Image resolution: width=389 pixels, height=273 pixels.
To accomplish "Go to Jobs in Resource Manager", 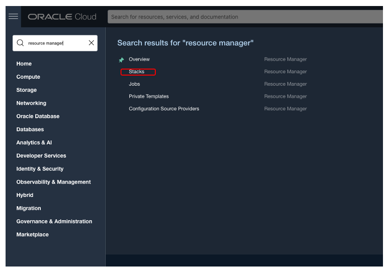I will [x=134, y=84].
